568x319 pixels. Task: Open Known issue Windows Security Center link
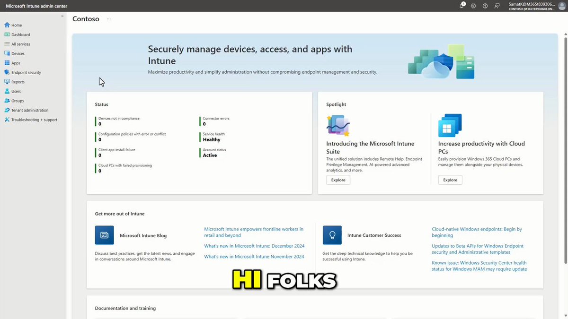tap(479, 266)
